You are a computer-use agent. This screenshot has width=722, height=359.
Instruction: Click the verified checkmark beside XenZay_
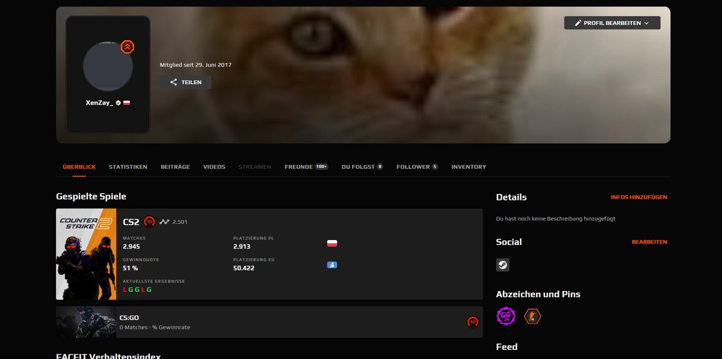(x=119, y=103)
